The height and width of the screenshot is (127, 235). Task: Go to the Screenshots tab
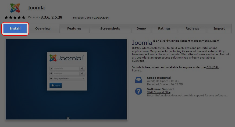tap(110, 28)
